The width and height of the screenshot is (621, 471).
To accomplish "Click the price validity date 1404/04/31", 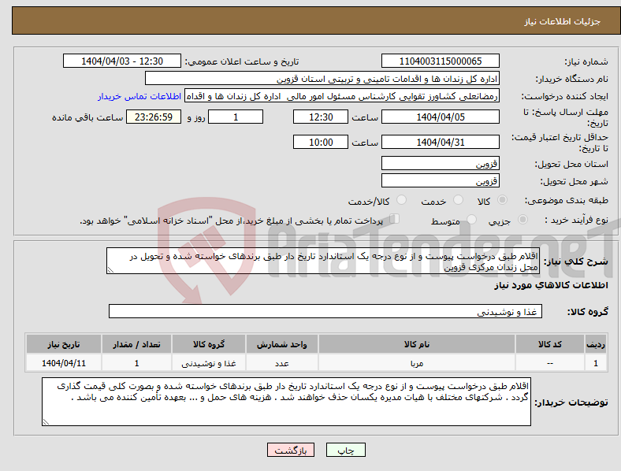I will tap(440, 142).
